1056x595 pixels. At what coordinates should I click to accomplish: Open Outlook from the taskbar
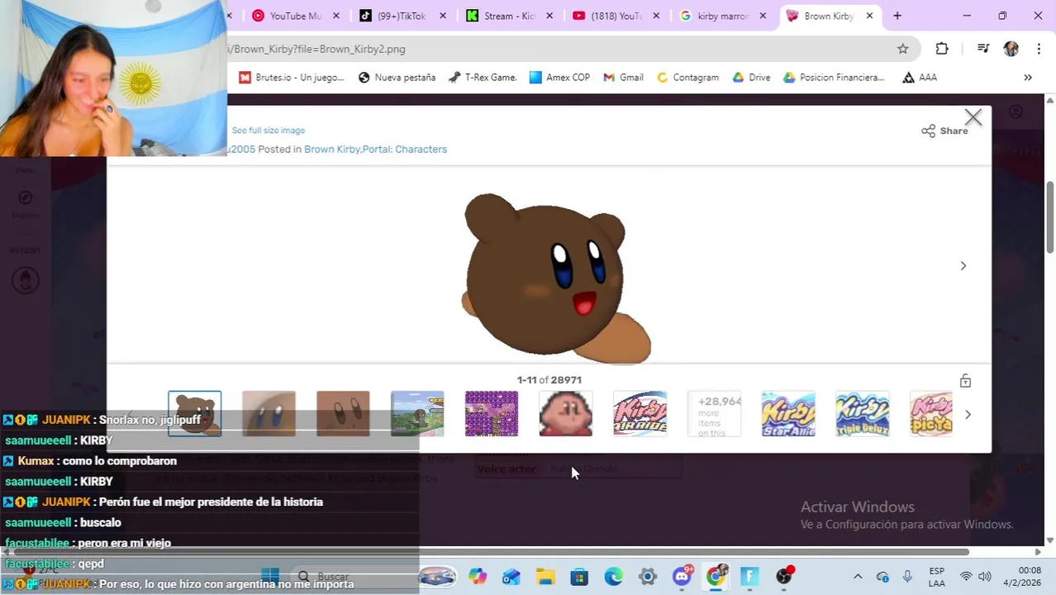511,576
